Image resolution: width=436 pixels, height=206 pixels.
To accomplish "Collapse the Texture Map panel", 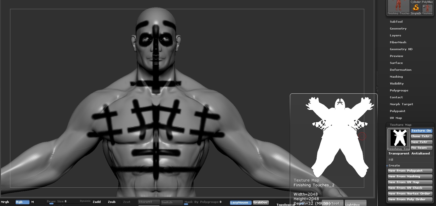I will pos(400,125).
